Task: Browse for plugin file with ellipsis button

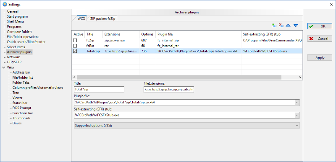Action: 297,103
